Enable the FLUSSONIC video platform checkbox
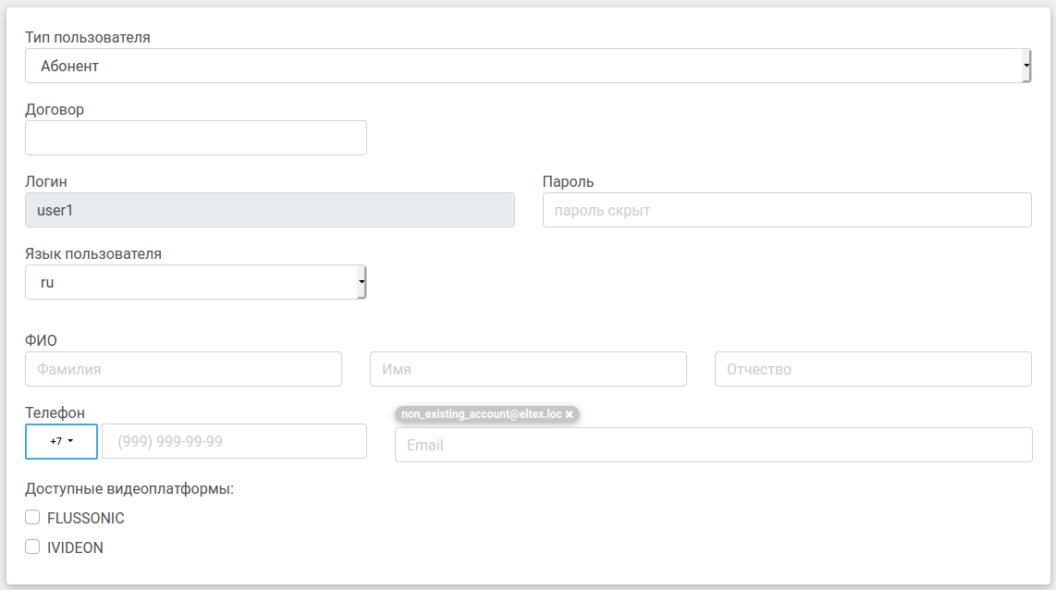Screen dimensions: 1056x590 pyautogui.click(x=32, y=518)
